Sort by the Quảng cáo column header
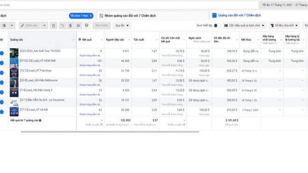Screen dimensions: 308x173 pos(42,39)
